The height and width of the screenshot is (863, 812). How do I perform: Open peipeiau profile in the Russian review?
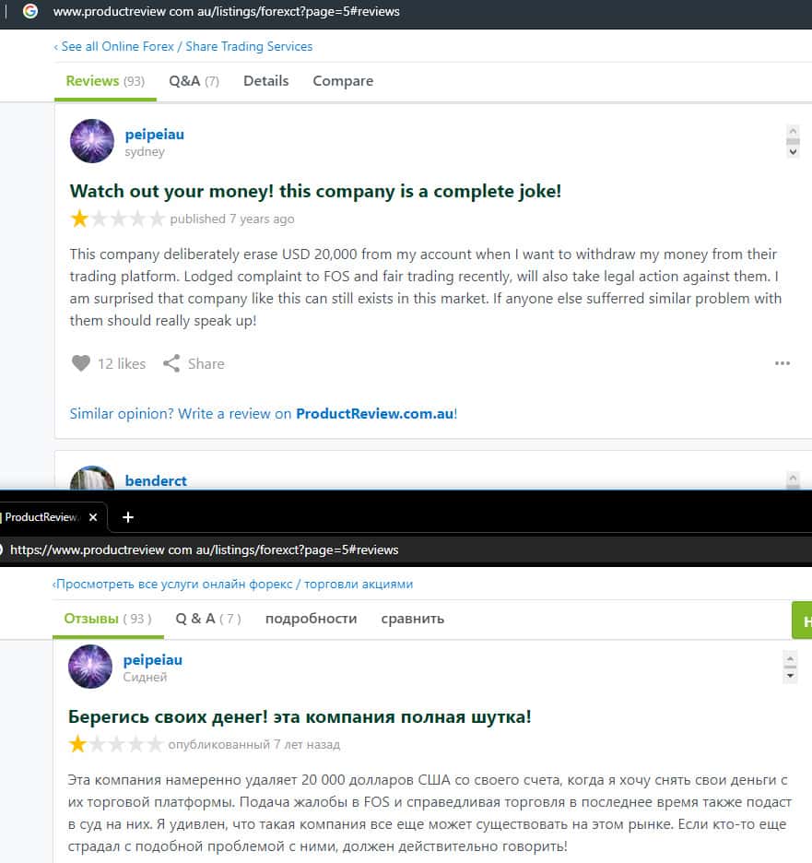pos(153,660)
